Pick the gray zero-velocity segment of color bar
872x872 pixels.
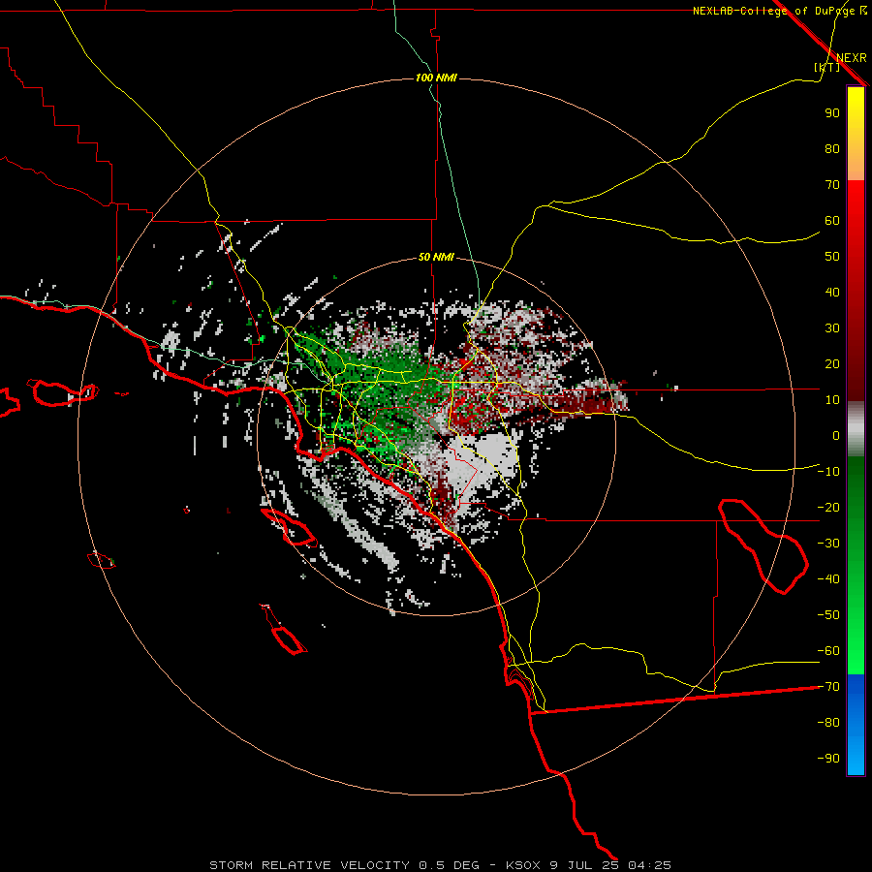[856, 429]
